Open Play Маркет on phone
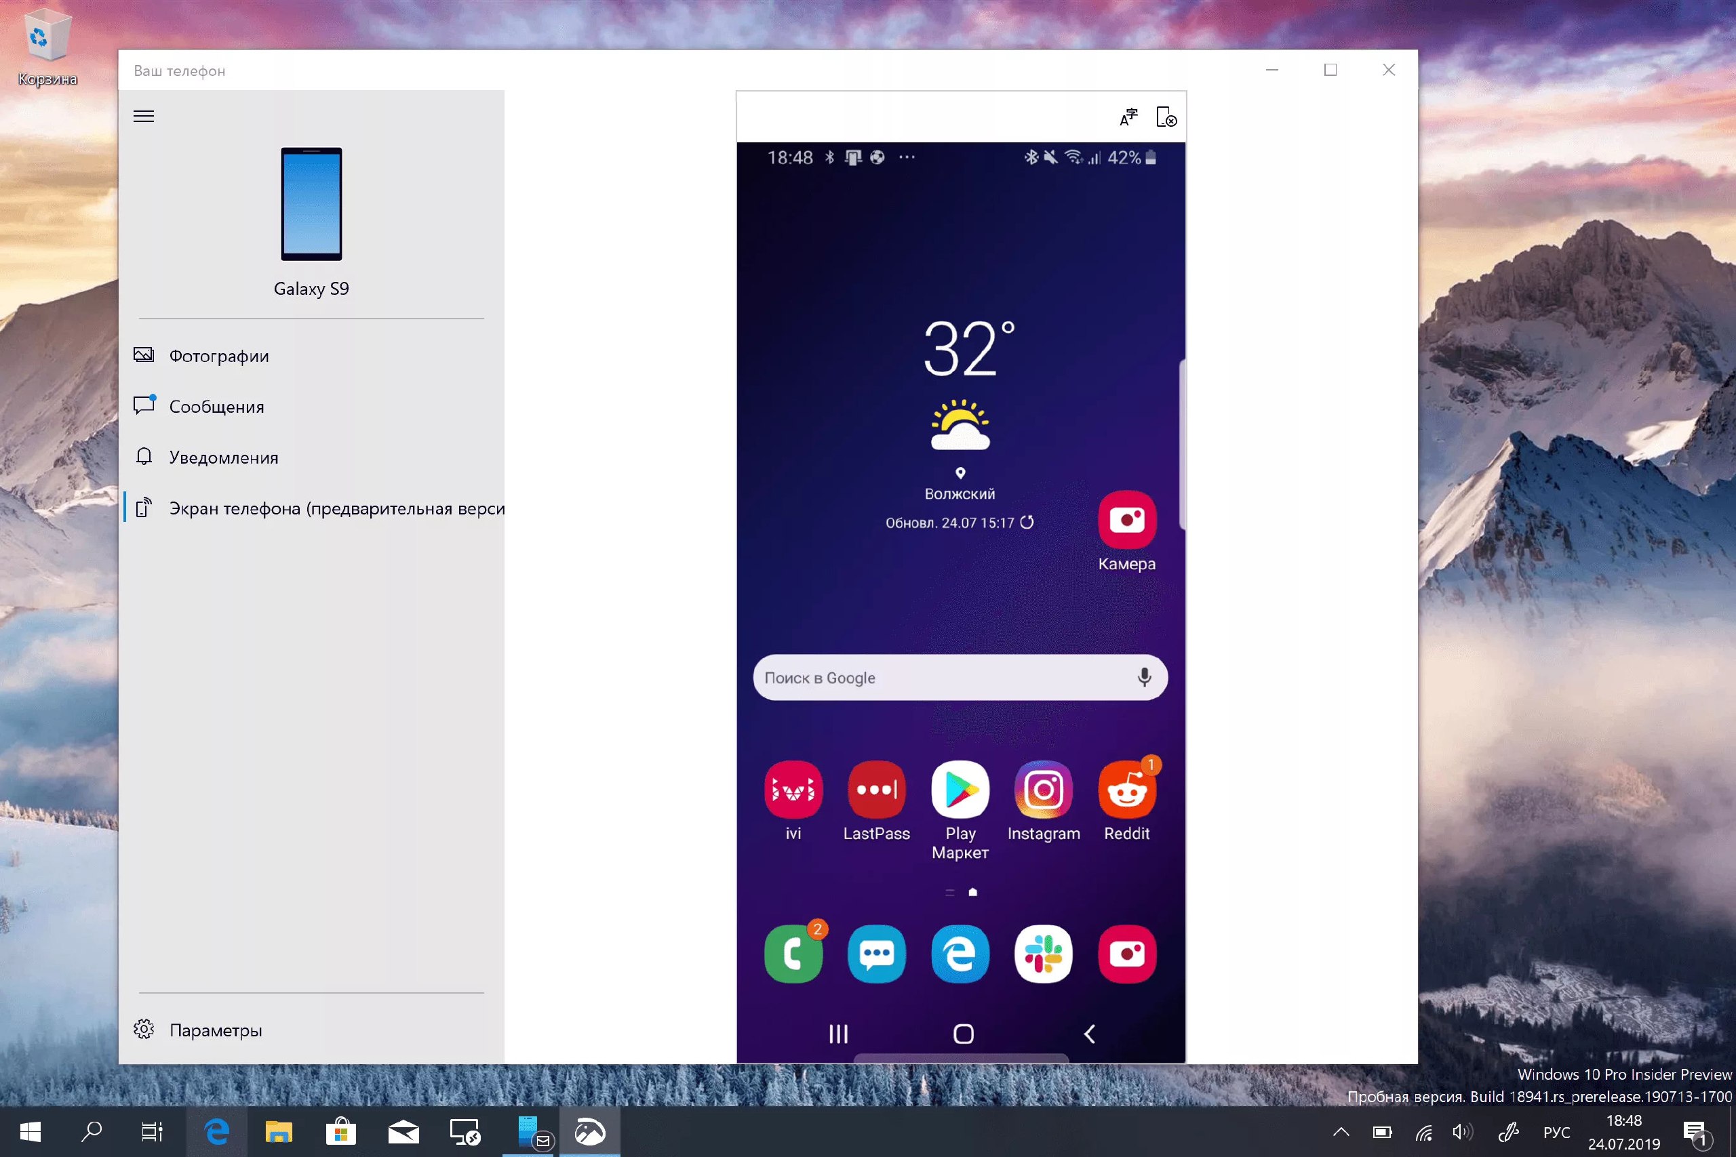This screenshot has width=1736, height=1157. pos(960,790)
